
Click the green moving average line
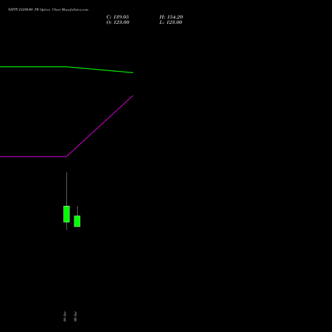[x=66, y=66]
